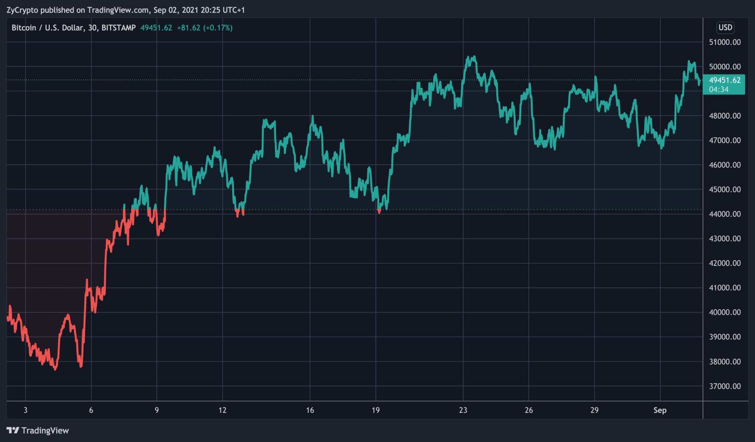The height and width of the screenshot is (442, 755).
Task: Click the +81.62 (+0.17%) change value
Action: 205,28
